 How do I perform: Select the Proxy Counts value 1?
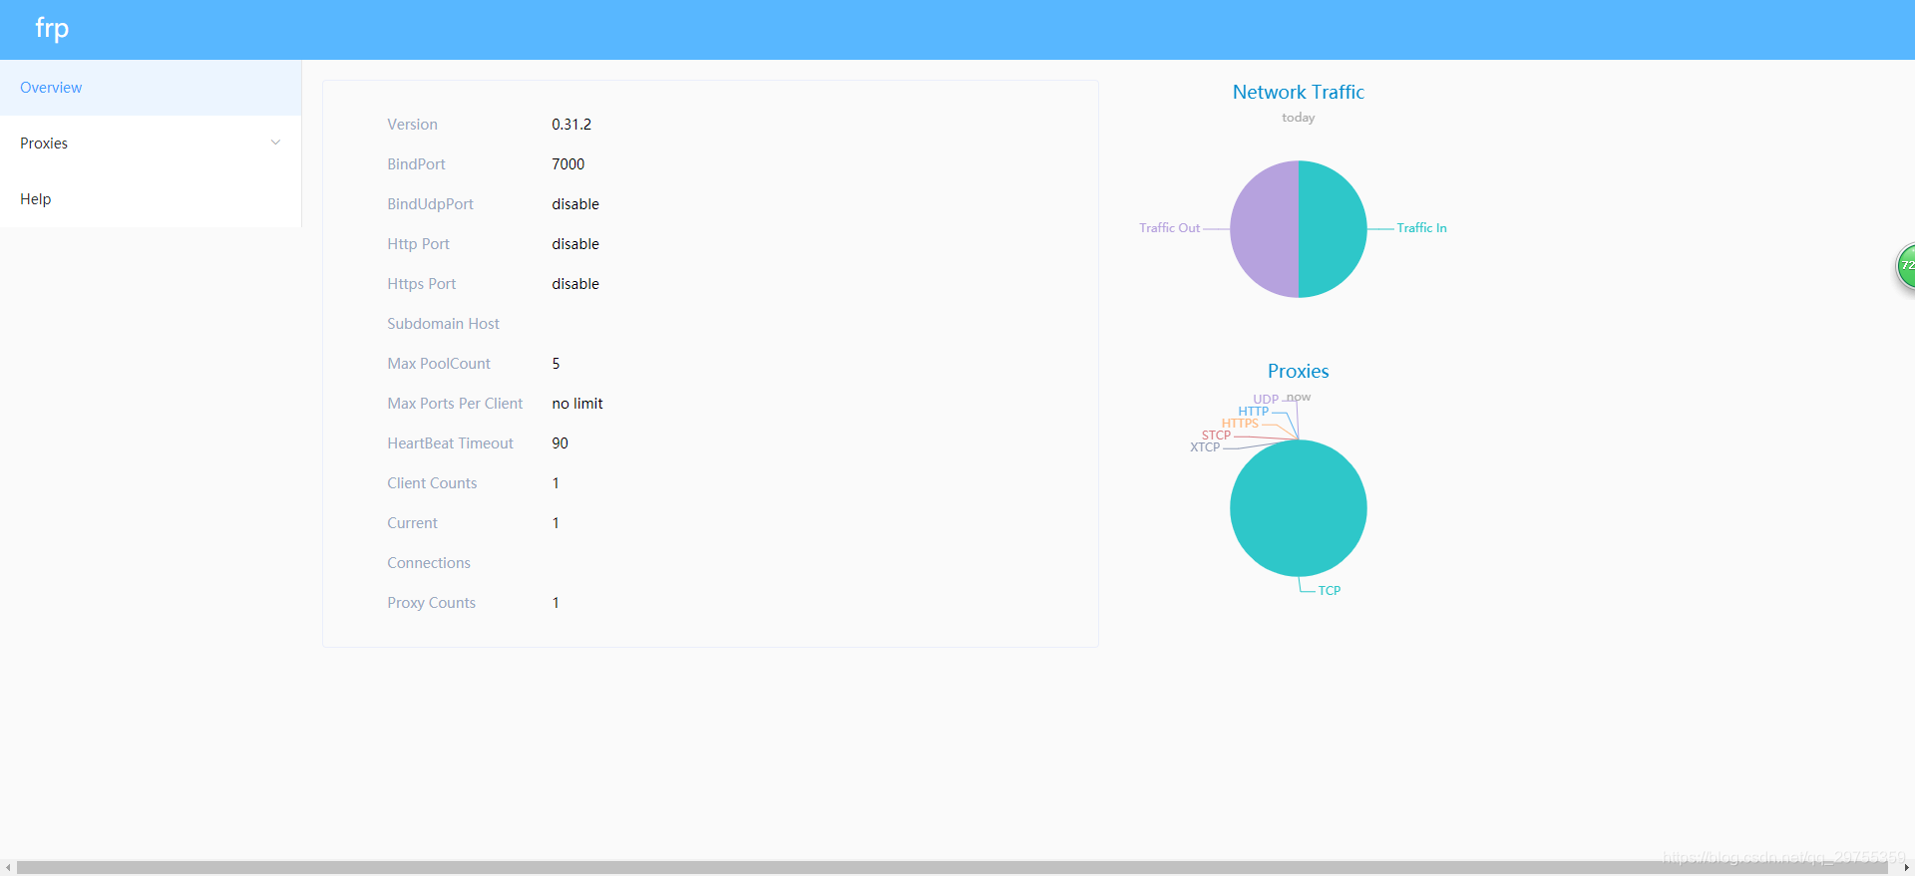[556, 603]
